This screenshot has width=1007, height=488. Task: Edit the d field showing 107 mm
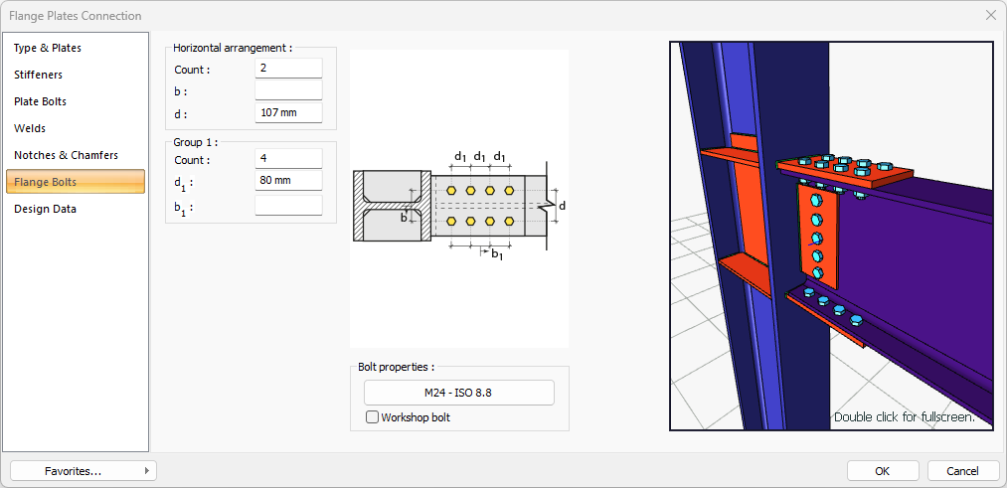(x=288, y=112)
